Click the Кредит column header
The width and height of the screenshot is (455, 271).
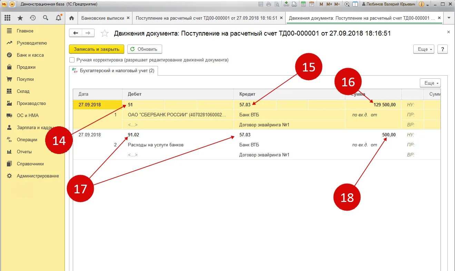[289, 94]
